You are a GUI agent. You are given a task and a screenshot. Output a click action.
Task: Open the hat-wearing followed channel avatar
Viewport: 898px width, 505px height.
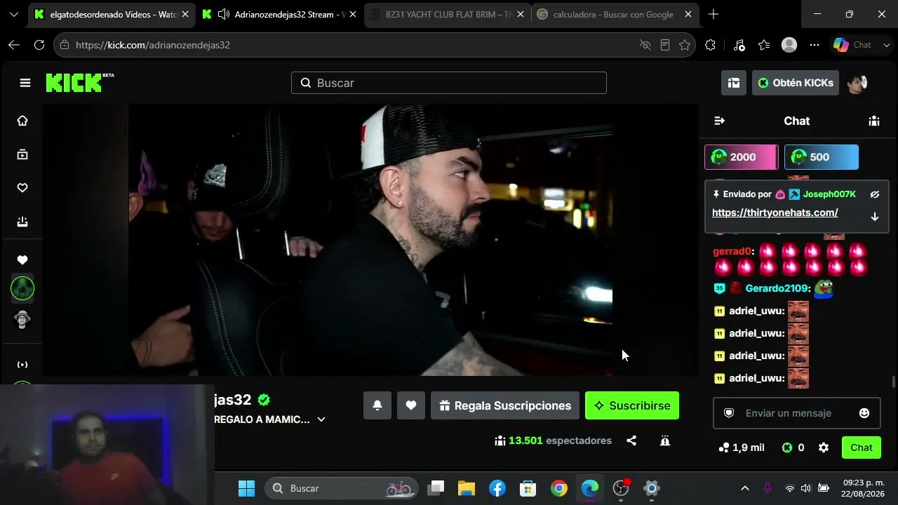click(x=22, y=319)
